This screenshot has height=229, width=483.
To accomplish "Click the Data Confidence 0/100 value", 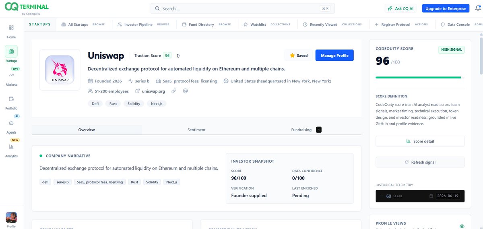I will (x=298, y=178).
